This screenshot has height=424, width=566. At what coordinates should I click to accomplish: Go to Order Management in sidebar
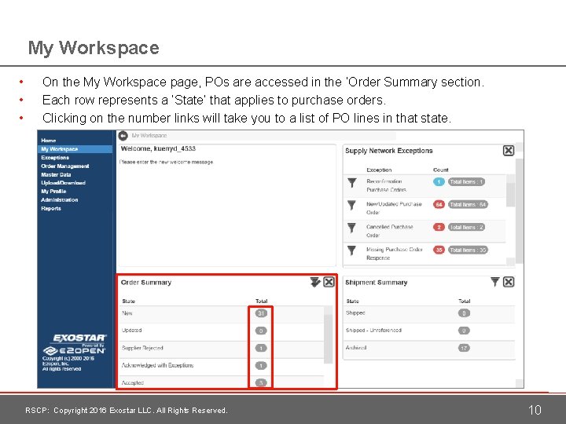(65, 166)
